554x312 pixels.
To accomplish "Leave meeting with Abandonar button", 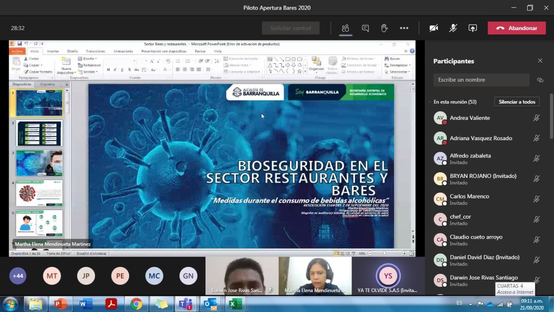I will click(516, 28).
